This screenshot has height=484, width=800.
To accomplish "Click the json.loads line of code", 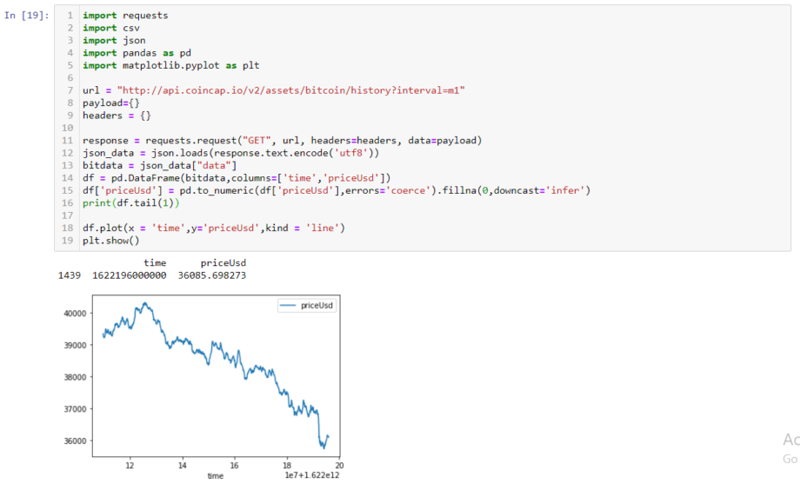I will (231, 153).
